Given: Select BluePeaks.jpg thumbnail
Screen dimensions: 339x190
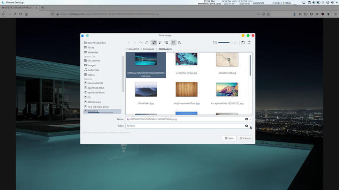Looking at the screenshot, I should (146, 89).
